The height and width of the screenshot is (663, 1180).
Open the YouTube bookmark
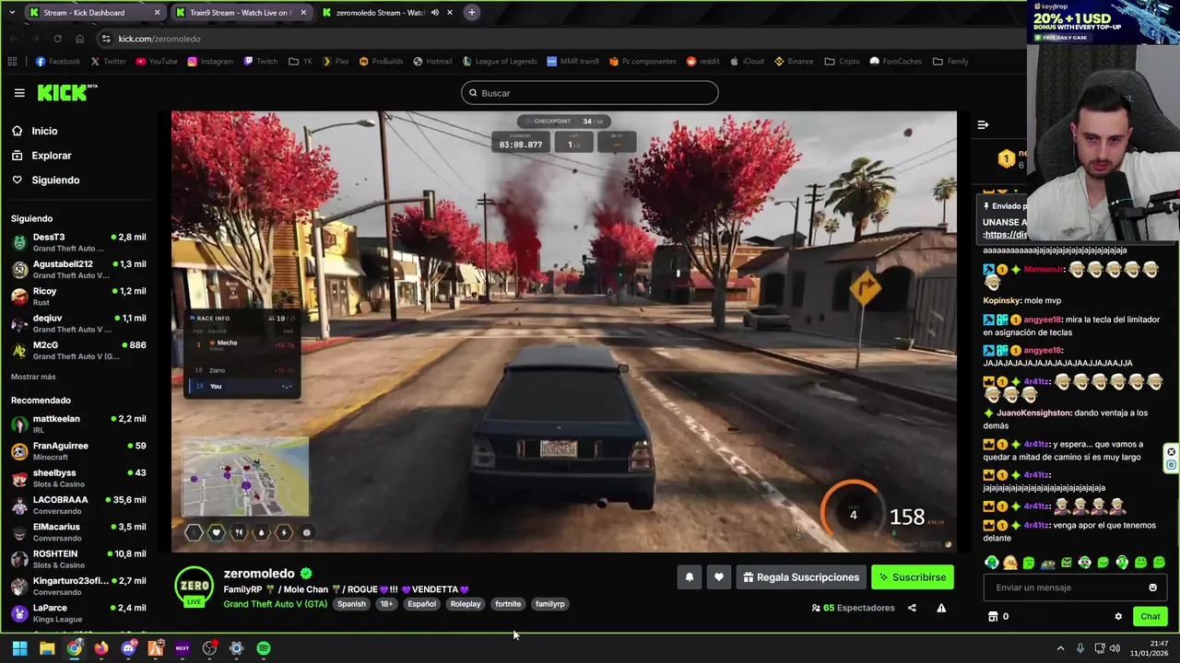pyautogui.click(x=156, y=62)
